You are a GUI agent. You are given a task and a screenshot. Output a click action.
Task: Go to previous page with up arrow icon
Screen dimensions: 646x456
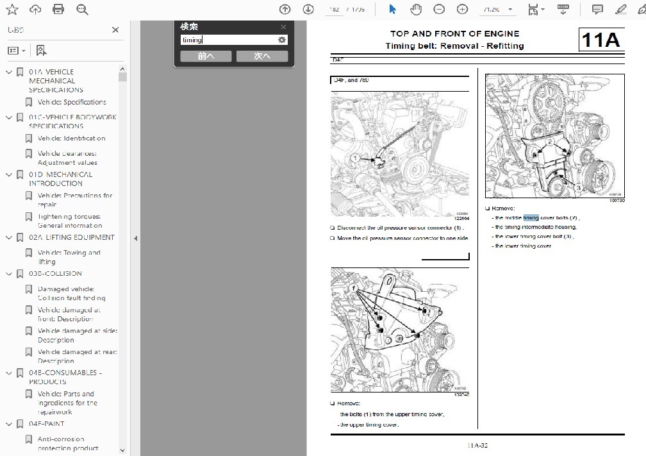coord(285,9)
